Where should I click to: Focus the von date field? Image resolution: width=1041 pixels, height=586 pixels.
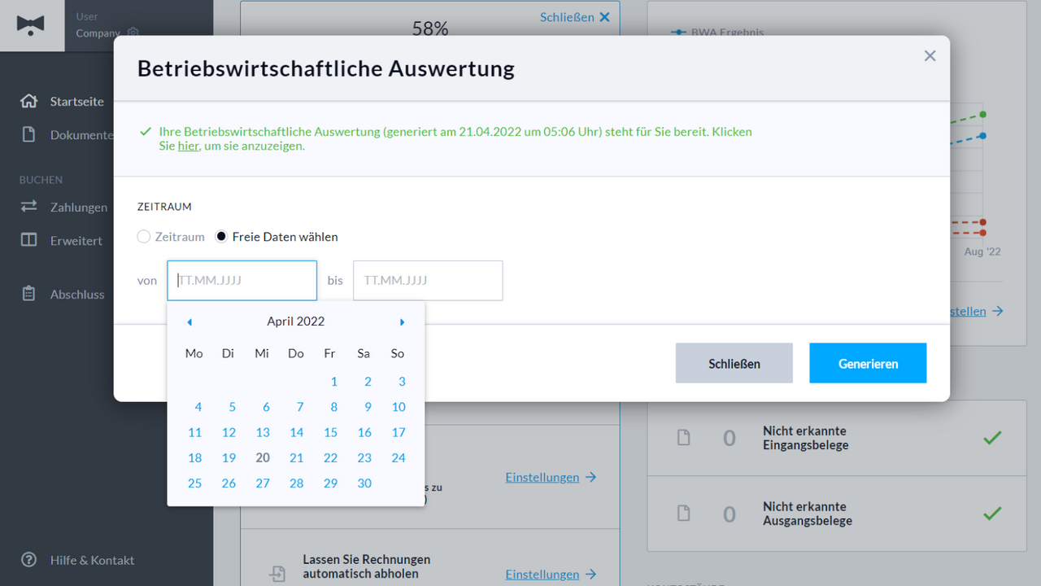pyautogui.click(x=242, y=281)
